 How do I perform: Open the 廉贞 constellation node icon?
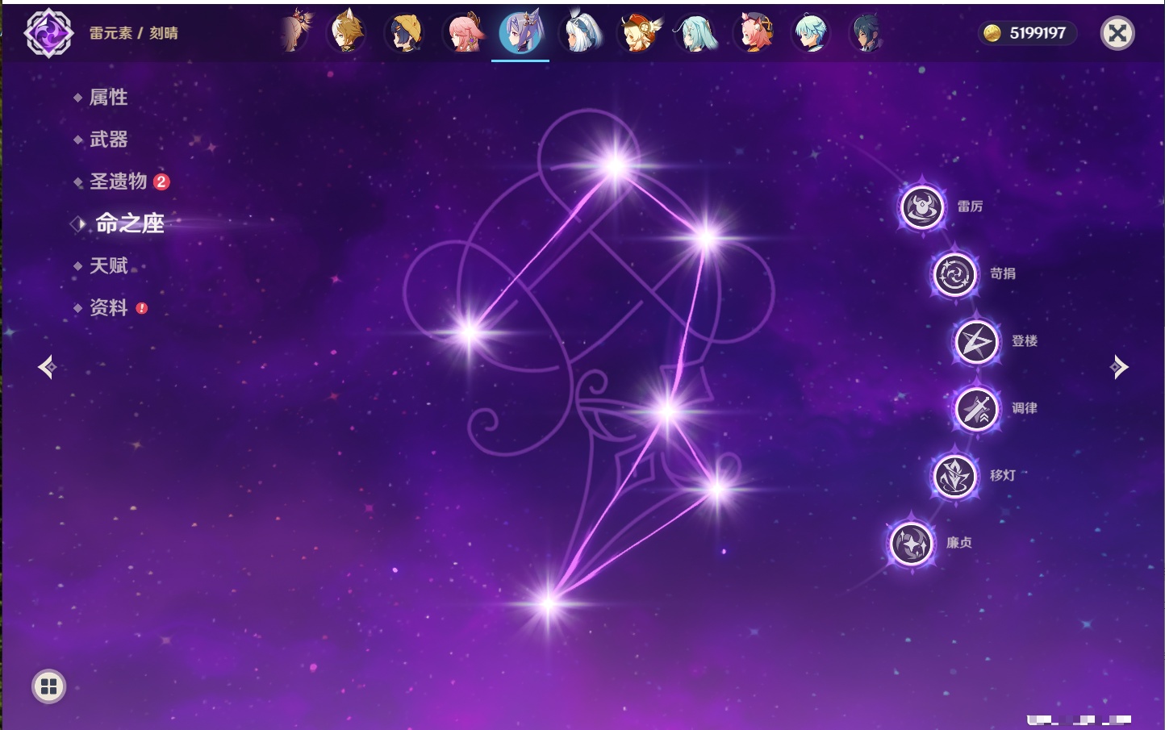(912, 543)
